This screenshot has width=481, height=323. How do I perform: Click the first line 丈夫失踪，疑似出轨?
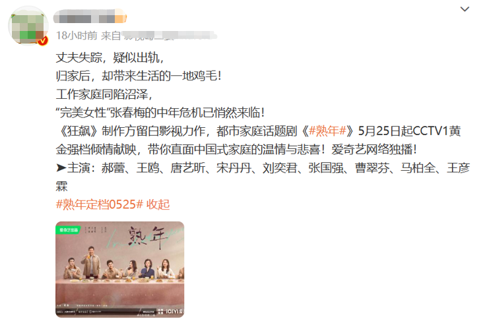(110, 57)
